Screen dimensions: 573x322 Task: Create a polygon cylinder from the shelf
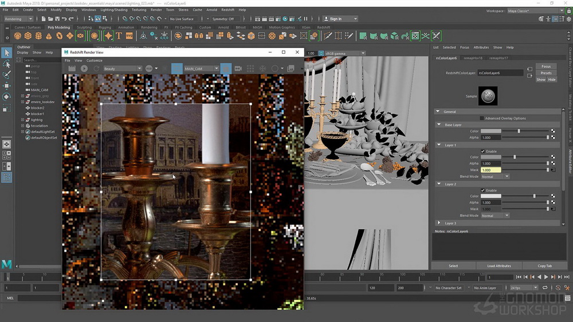point(38,35)
